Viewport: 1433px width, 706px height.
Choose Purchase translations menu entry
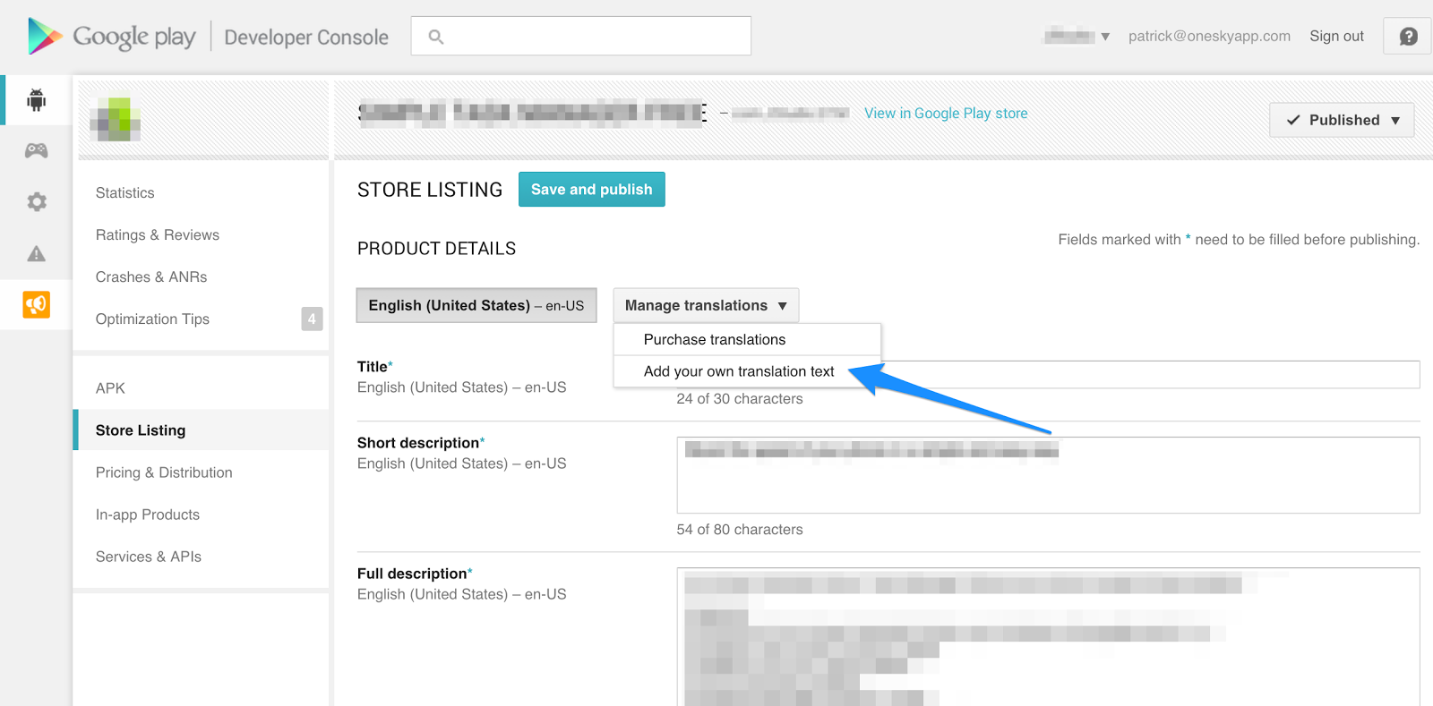(747, 340)
